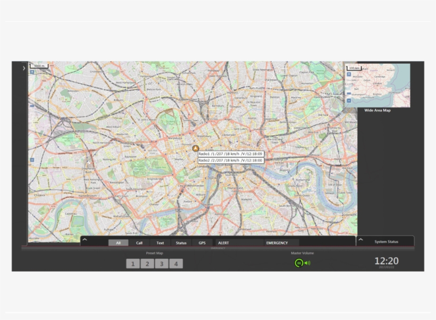Expand the message log panel chevron
Screen dimensions: 436x320
tap(85, 241)
